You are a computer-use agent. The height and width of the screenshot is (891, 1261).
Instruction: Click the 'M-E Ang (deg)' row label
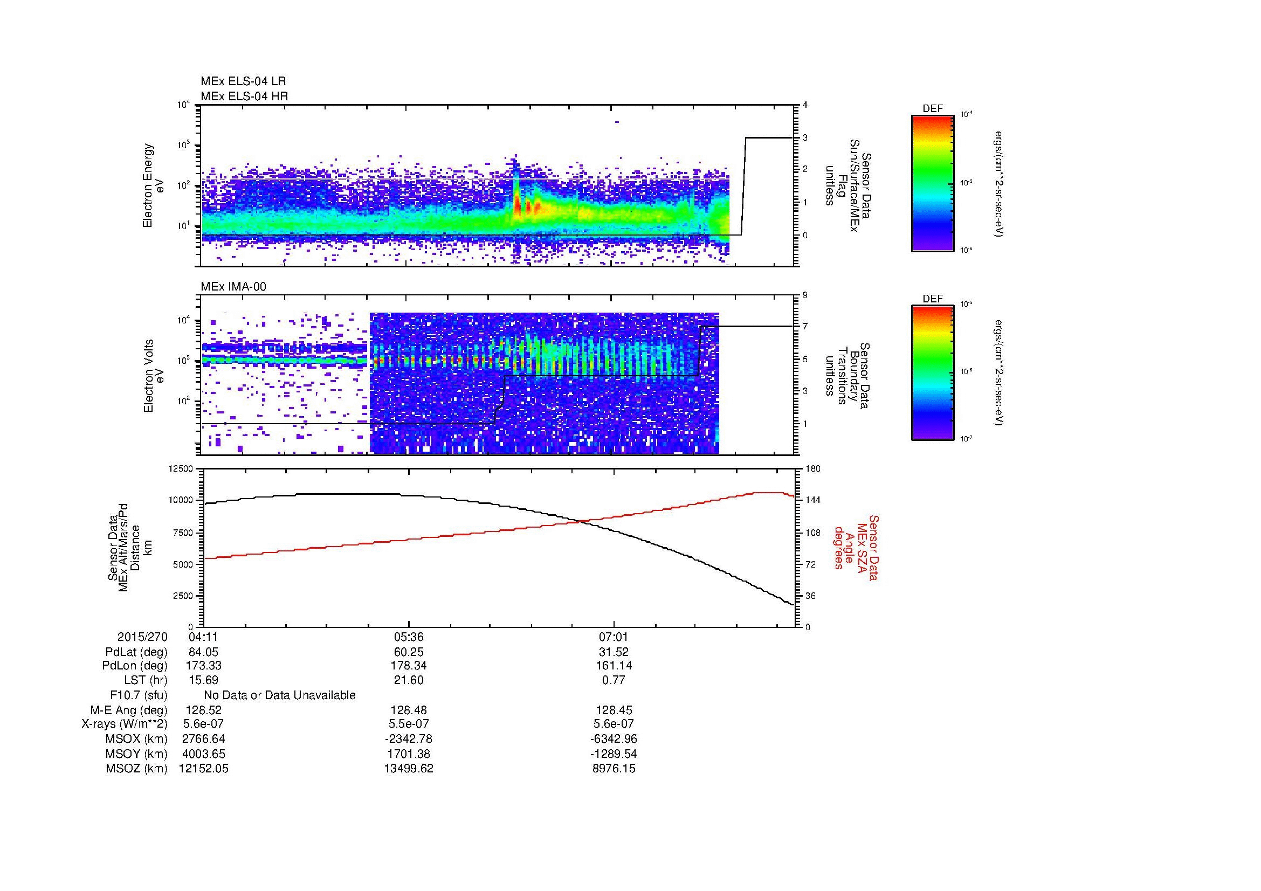tap(128, 710)
